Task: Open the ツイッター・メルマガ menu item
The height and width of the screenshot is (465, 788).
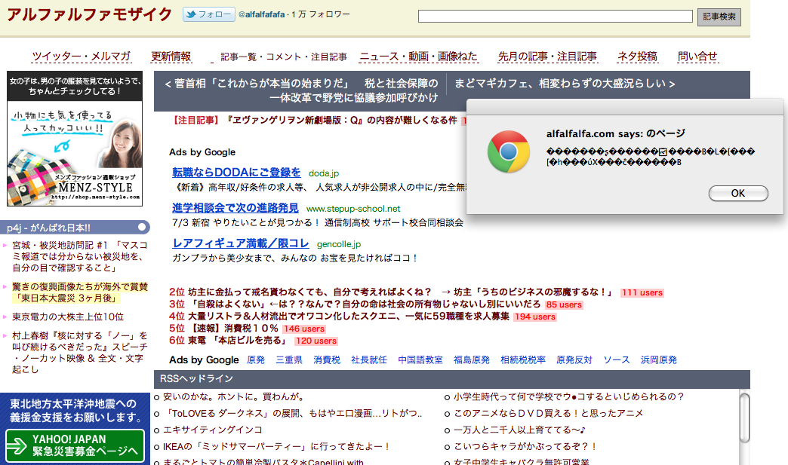Action: (x=81, y=57)
